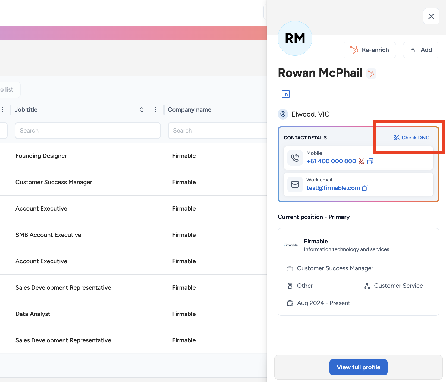Open the Job title column options menu

tap(155, 110)
